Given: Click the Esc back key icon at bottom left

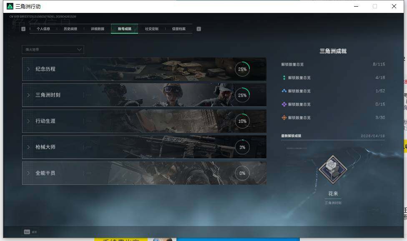Looking at the screenshot, I should click(27, 232).
